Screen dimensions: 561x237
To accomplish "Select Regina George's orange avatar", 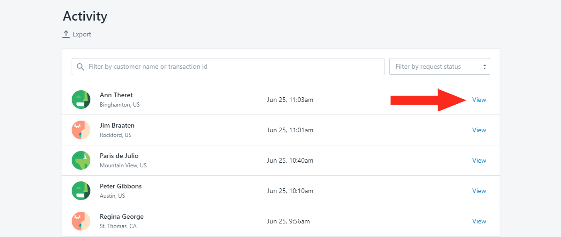I will click(x=81, y=221).
